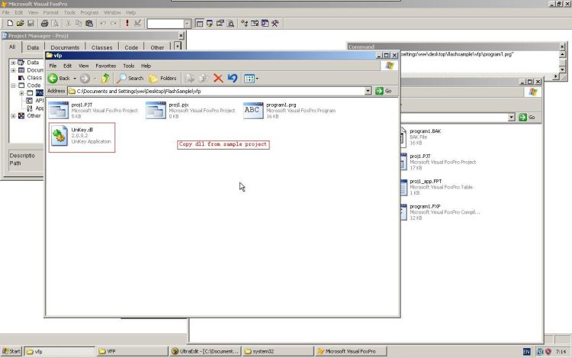Open the Tools menu in vfp explorer

pos(129,66)
